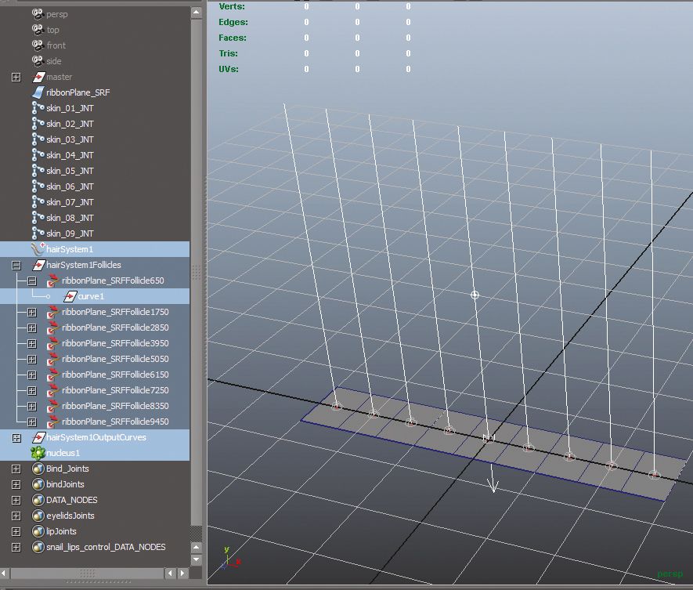The width and height of the screenshot is (693, 590).
Task: Select snail_lips_control_DATA_NODES node
Action: [105, 546]
